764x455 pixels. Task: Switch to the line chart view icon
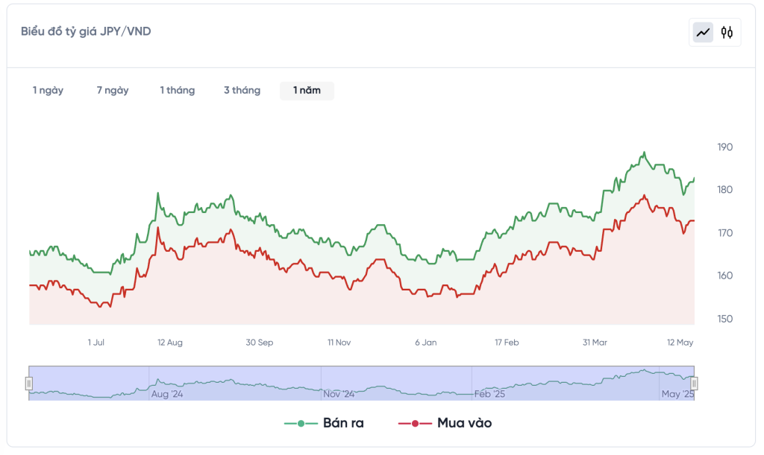(703, 32)
